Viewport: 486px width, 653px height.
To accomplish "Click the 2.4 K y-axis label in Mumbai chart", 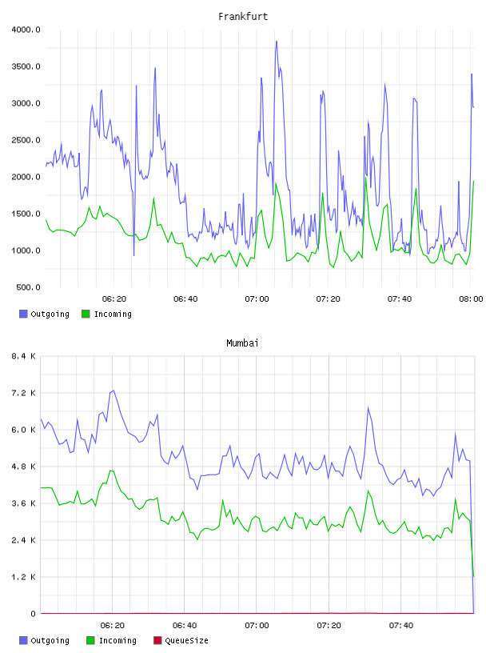I will point(23,540).
